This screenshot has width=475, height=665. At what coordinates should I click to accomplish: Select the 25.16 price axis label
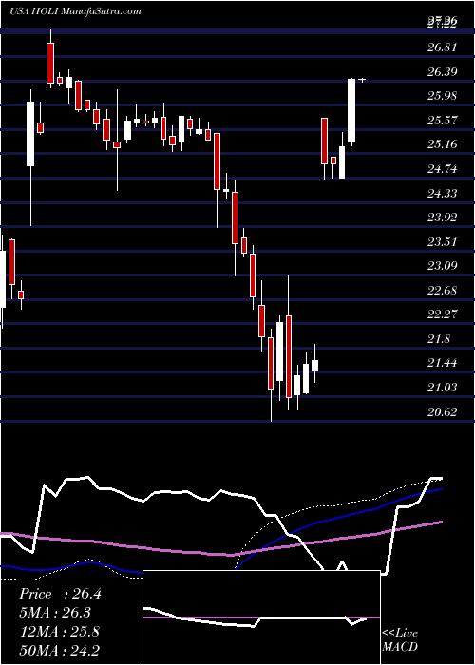443,144
